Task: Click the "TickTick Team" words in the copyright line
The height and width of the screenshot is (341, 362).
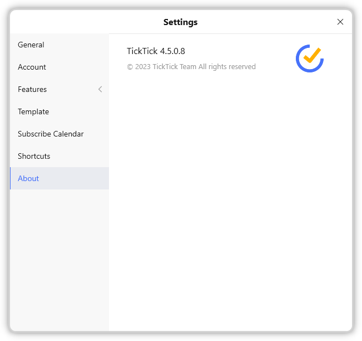Action: coord(174,67)
